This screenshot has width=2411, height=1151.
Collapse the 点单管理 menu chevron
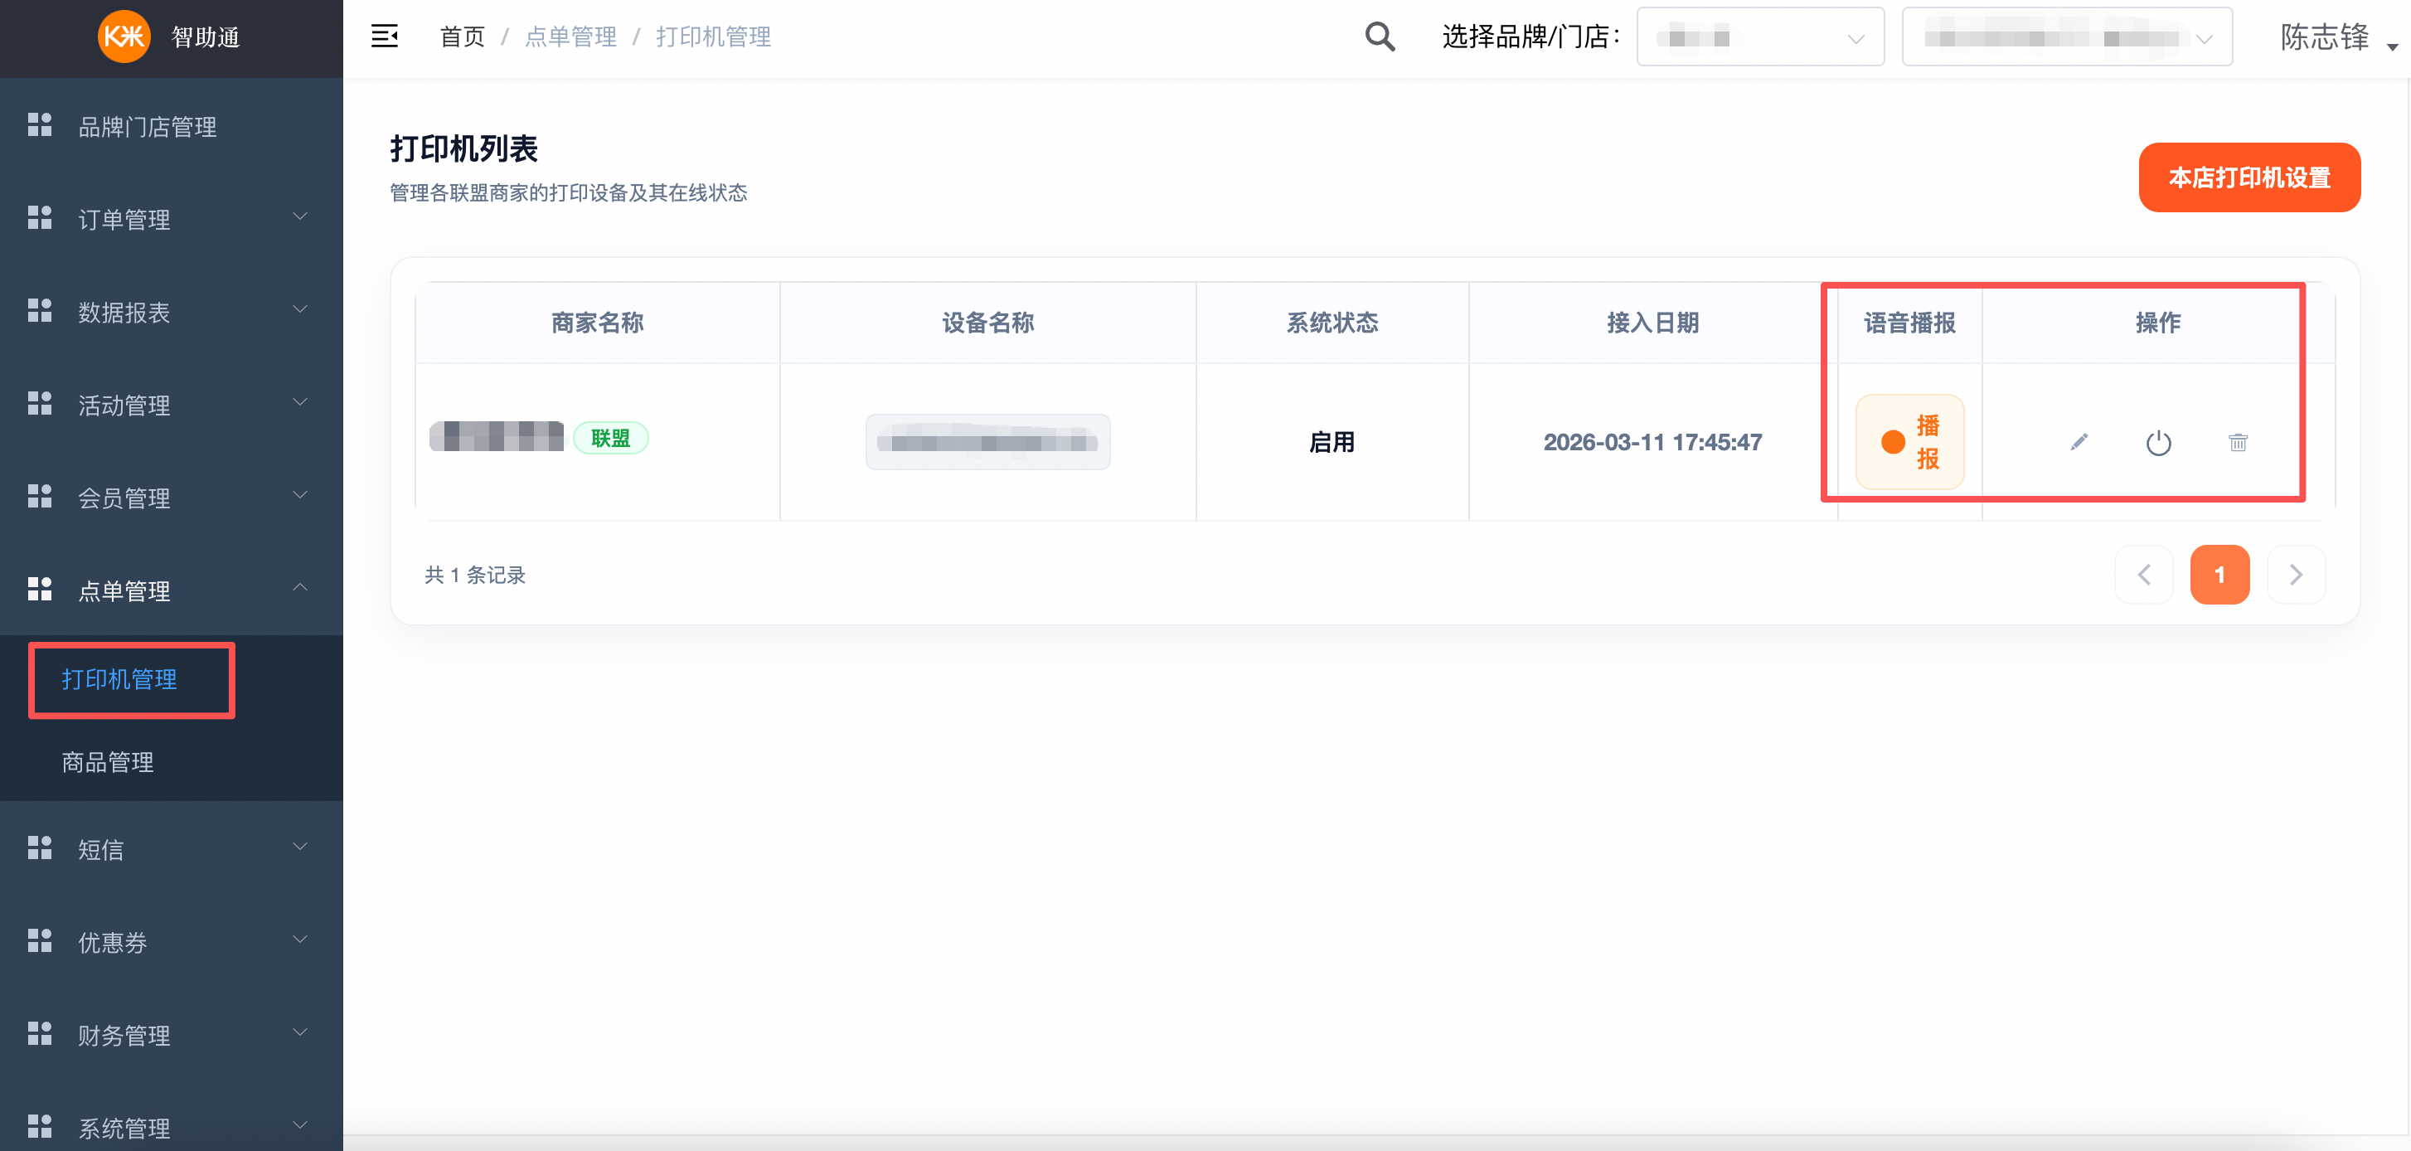pos(299,588)
